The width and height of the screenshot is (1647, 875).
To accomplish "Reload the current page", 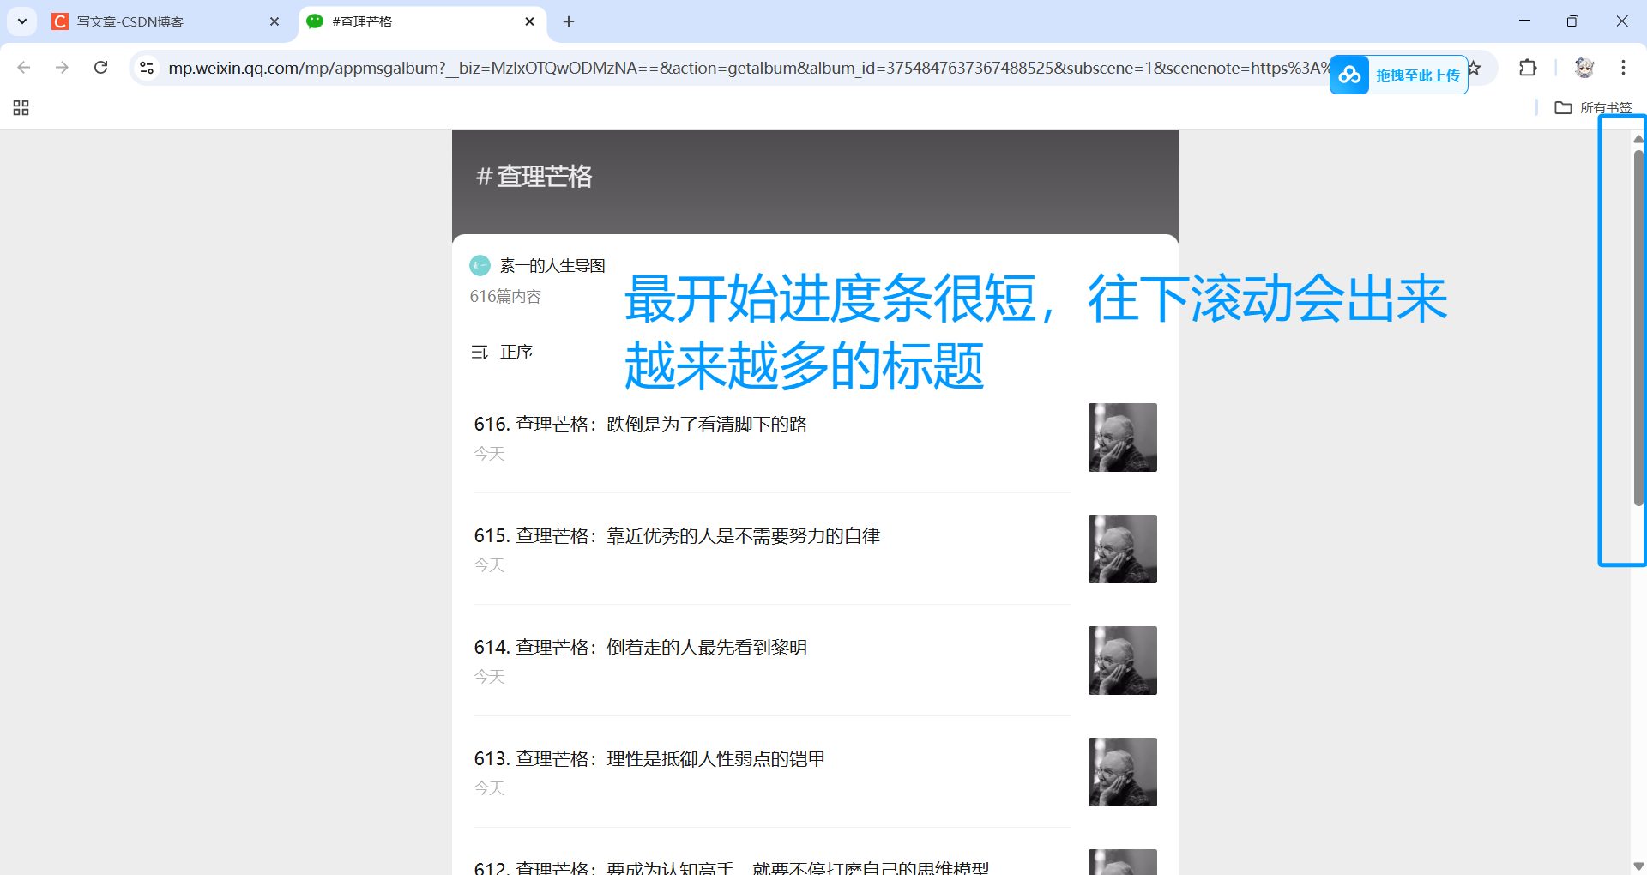I will (x=101, y=68).
